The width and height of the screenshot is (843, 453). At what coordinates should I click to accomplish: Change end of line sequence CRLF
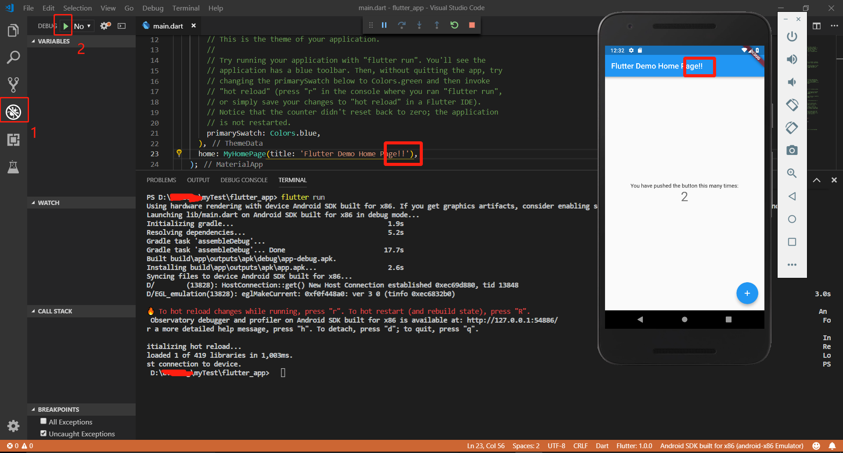580,446
